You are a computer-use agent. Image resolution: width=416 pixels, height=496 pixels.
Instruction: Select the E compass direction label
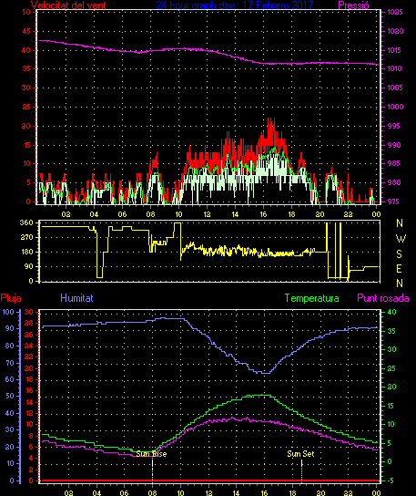[x=400, y=269]
